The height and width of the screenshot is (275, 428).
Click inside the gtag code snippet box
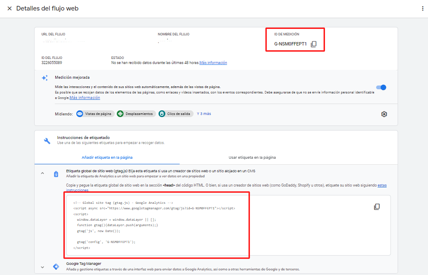228,225
